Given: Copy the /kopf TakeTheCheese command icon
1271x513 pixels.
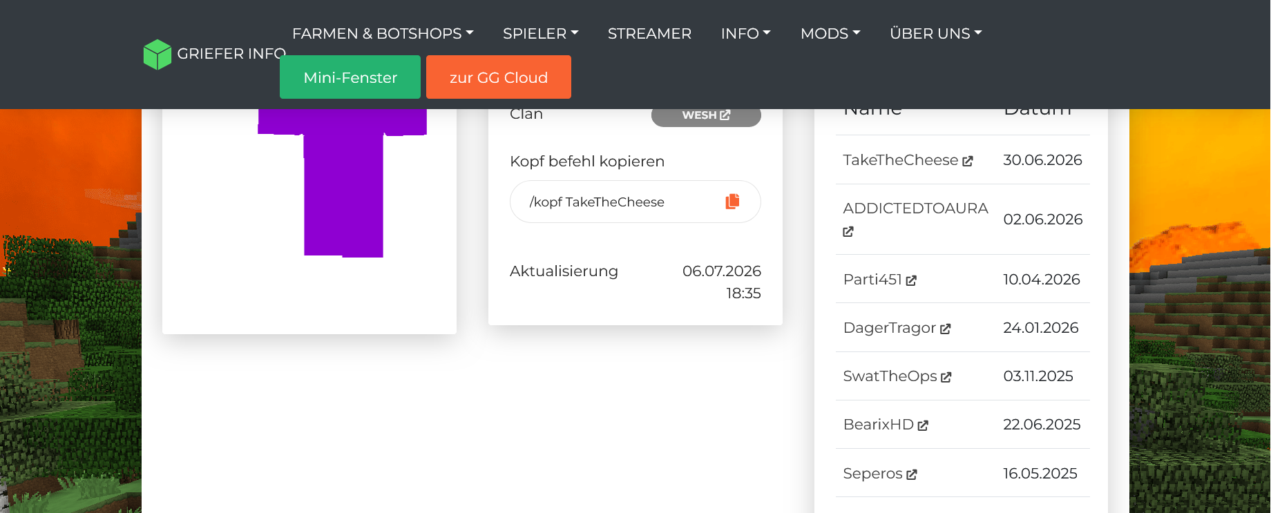Looking at the screenshot, I should pos(732,201).
